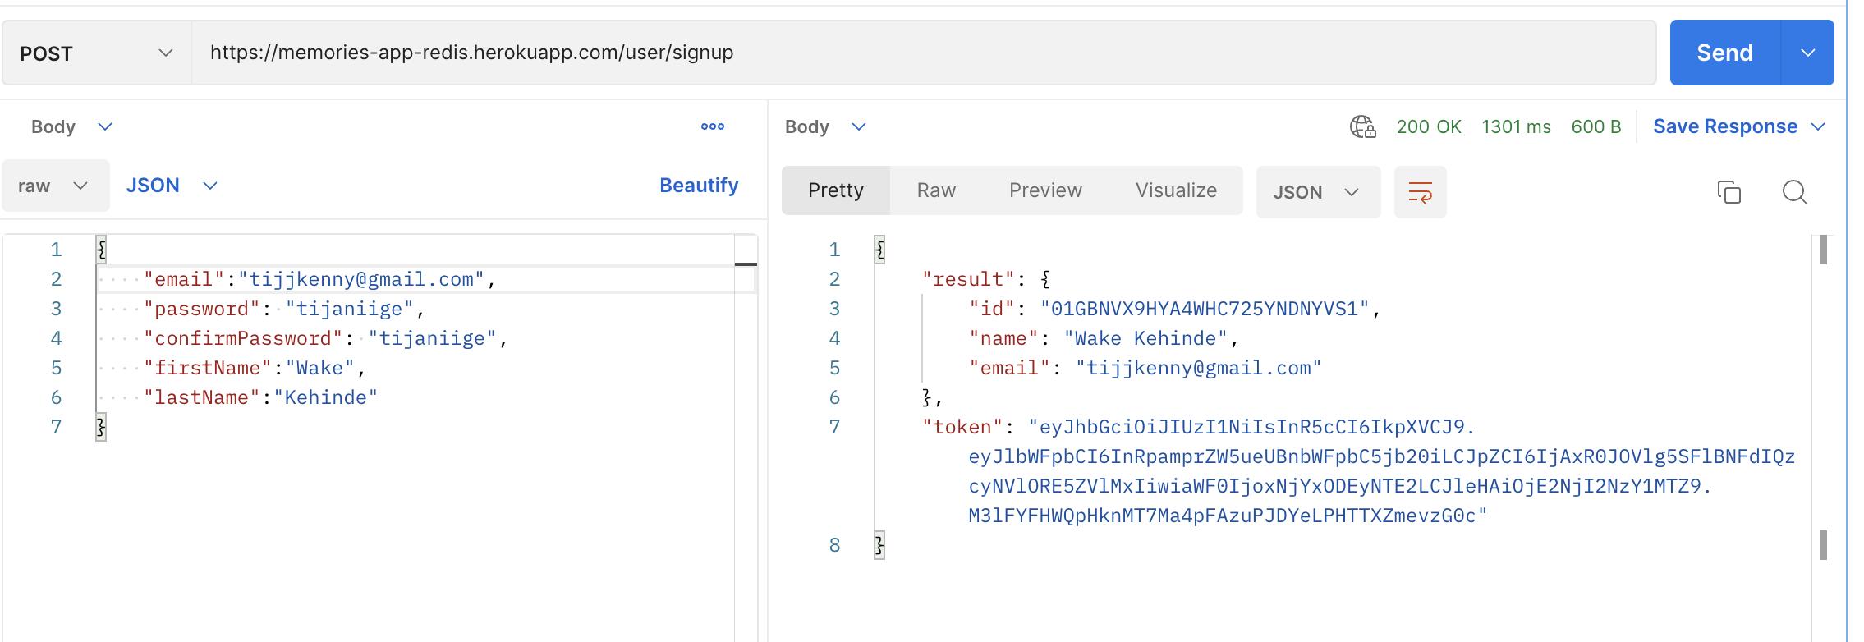Image resolution: width=1864 pixels, height=642 pixels.
Task: Click the "token" key in response
Action: [x=962, y=427]
